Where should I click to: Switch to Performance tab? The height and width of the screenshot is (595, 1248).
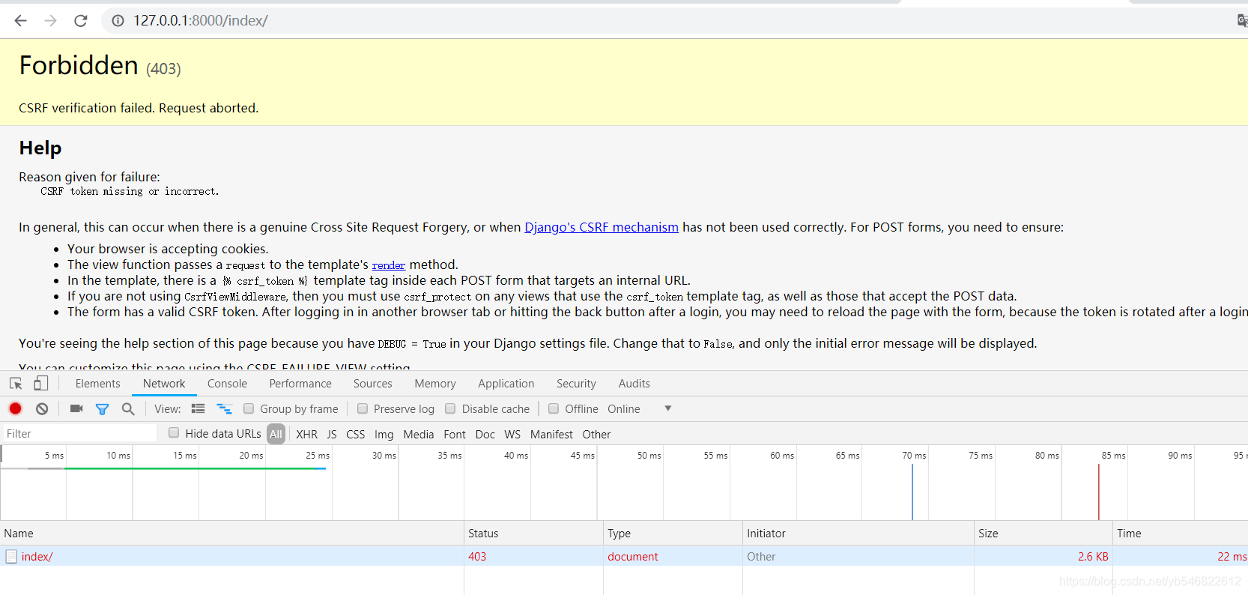point(300,384)
